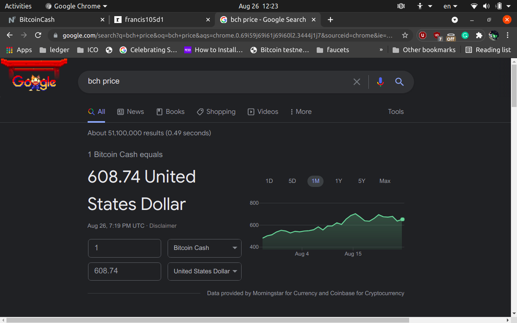Switch to News results
The height and width of the screenshot is (323, 517).
click(x=130, y=112)
